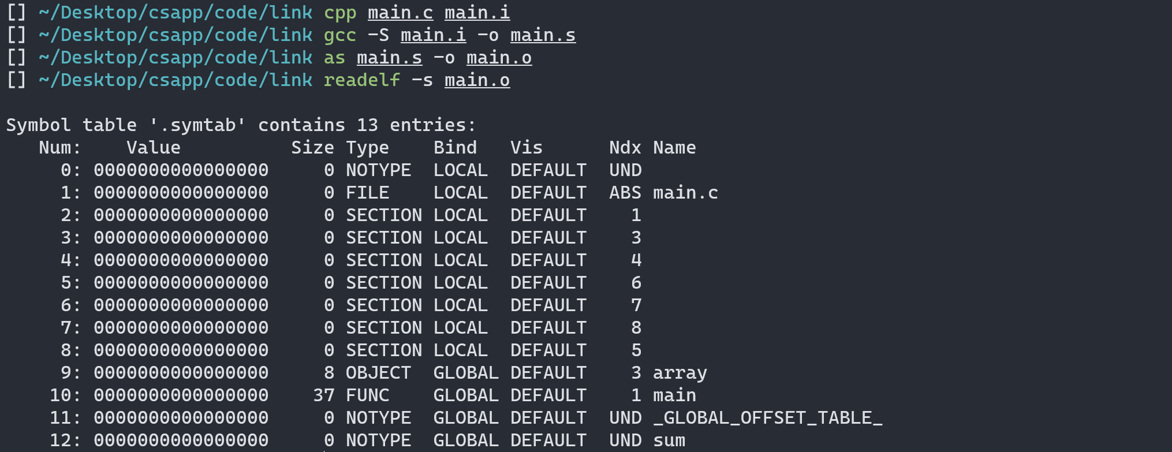Click the _GLOBAL_OFFSET_TABLE_ symbol name

pos(768,417)
